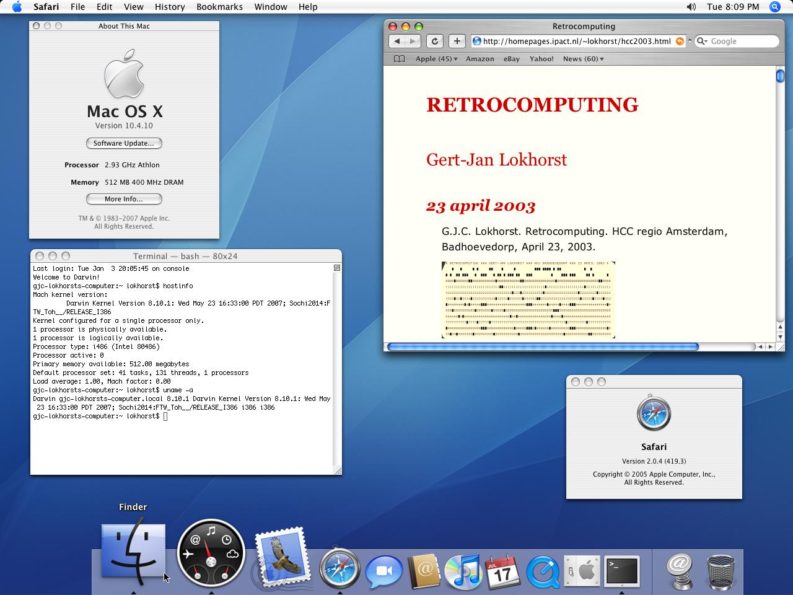Image resolution: width=793 pixels, height=595 pixels.
Task: Expand the Apple (45) bookmarks folder
Action: point(436,59)
